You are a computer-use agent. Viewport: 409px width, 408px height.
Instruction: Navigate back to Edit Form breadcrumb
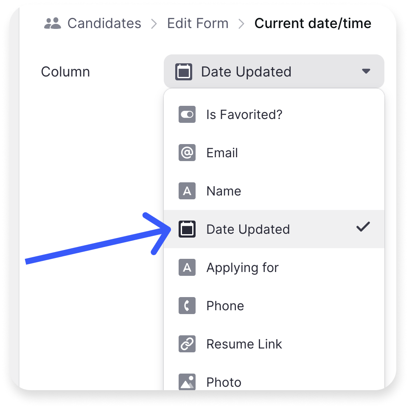coord(198,23)
